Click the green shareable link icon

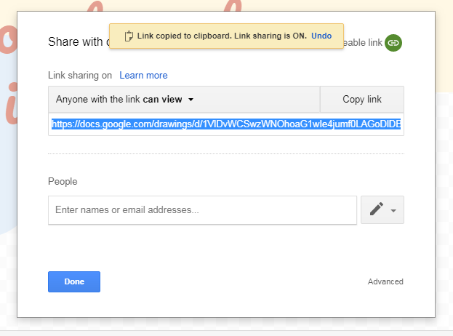click(x=393, y=43)
